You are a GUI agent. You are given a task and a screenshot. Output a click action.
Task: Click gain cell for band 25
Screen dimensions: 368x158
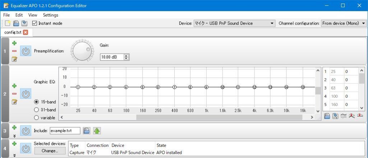click(351, 72)
